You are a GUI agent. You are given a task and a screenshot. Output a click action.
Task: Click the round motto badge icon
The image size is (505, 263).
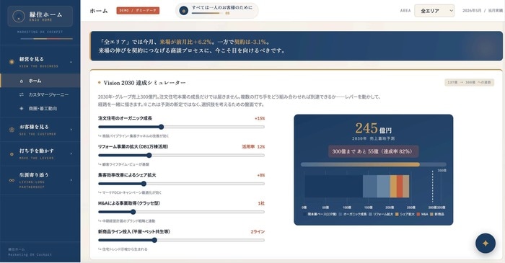pos(184,11)
